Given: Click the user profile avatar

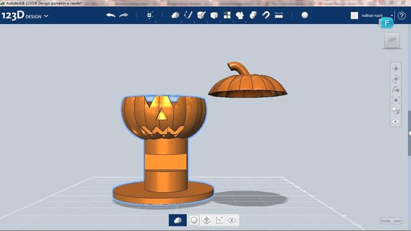Looking at the screenshot, I should [x=354, y=15].
